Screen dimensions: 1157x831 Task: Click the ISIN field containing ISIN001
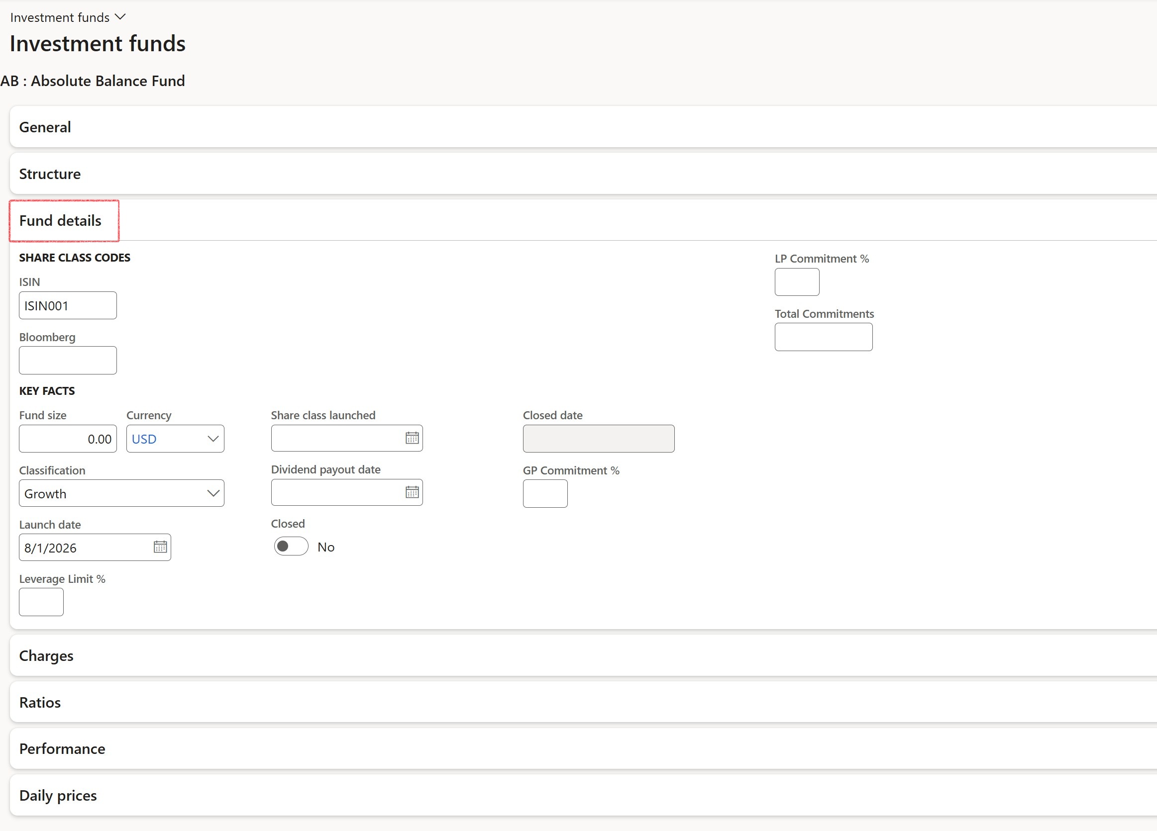point(68,305)
